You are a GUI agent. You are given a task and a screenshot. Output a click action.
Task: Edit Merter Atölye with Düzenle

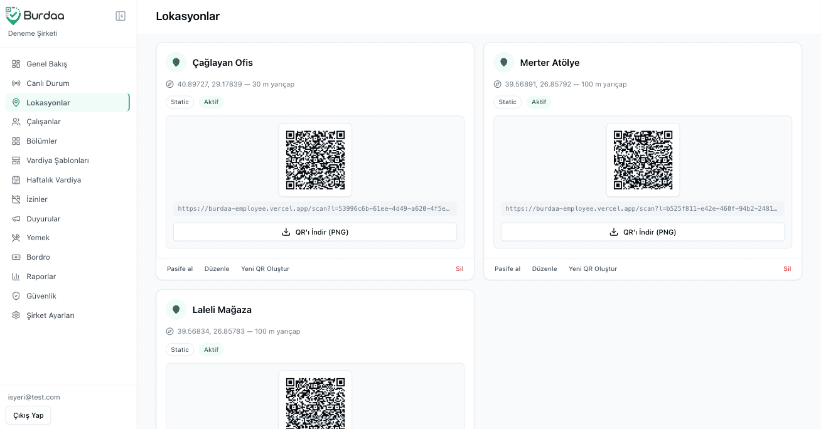pos(545,269)
